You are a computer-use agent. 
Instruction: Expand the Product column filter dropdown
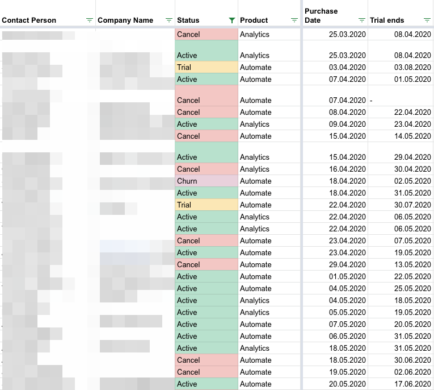294,20
